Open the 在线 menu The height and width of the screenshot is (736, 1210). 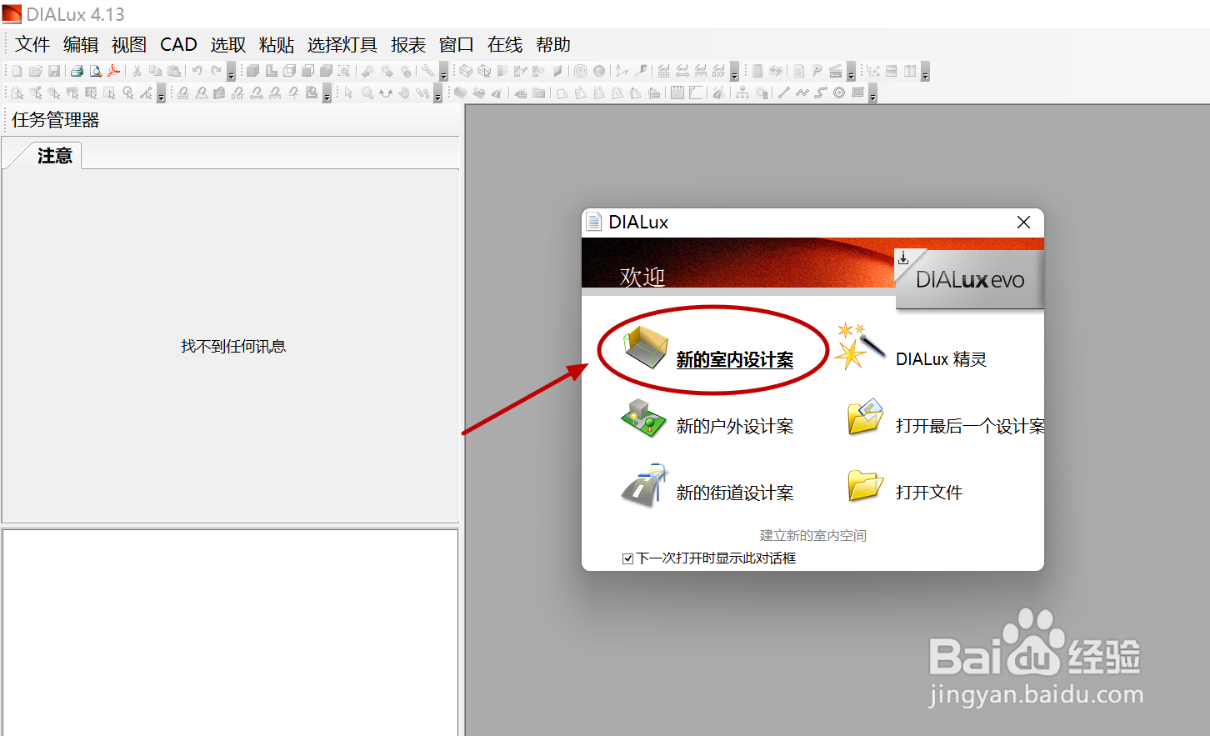(x=505, y=44)
